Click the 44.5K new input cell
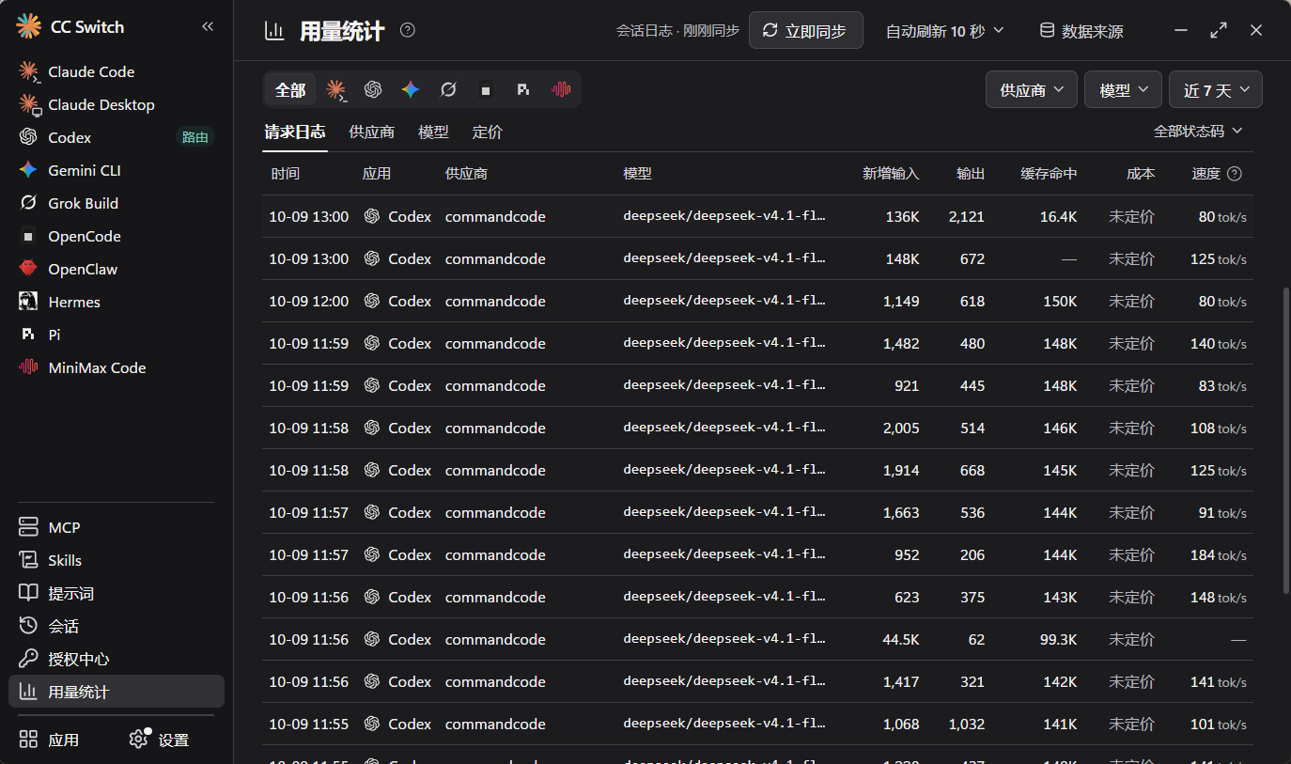The width and height of the screenshot is (1291, 764). click(901, 639)
